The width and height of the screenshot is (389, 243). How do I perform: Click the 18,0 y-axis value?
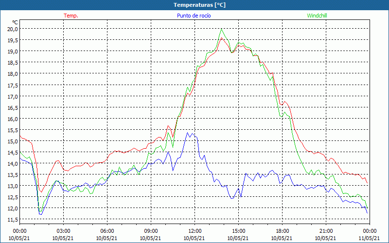point(13,74)
